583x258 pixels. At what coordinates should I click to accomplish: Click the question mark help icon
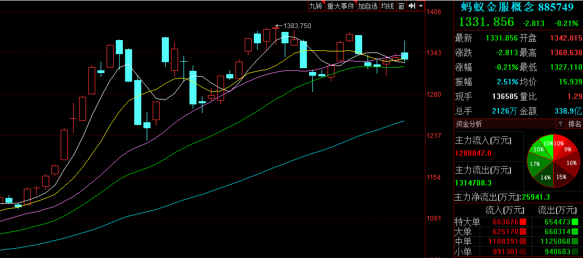pos(560,124)
